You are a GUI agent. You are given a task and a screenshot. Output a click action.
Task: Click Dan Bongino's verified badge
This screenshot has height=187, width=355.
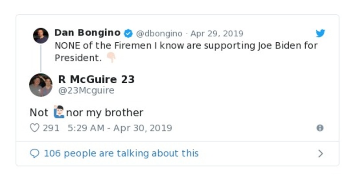pyautogui.click(x=128, y=33)
